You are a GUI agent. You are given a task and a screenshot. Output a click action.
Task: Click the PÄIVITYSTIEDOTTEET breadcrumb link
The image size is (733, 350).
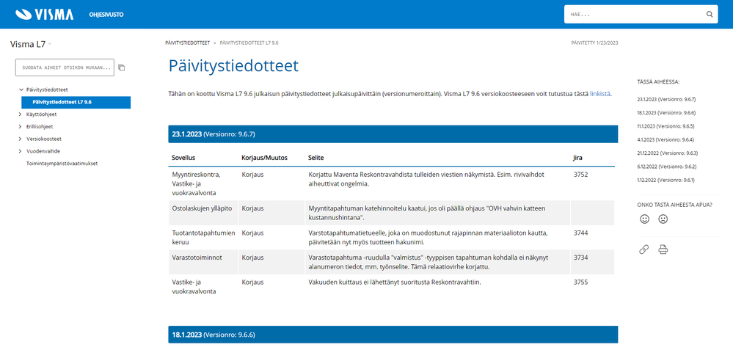[x=187, y=43]
